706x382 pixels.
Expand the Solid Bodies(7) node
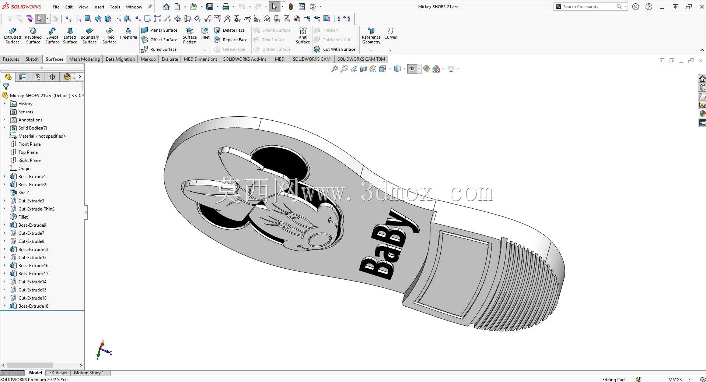pyautogui.click(x=4, y=128)
